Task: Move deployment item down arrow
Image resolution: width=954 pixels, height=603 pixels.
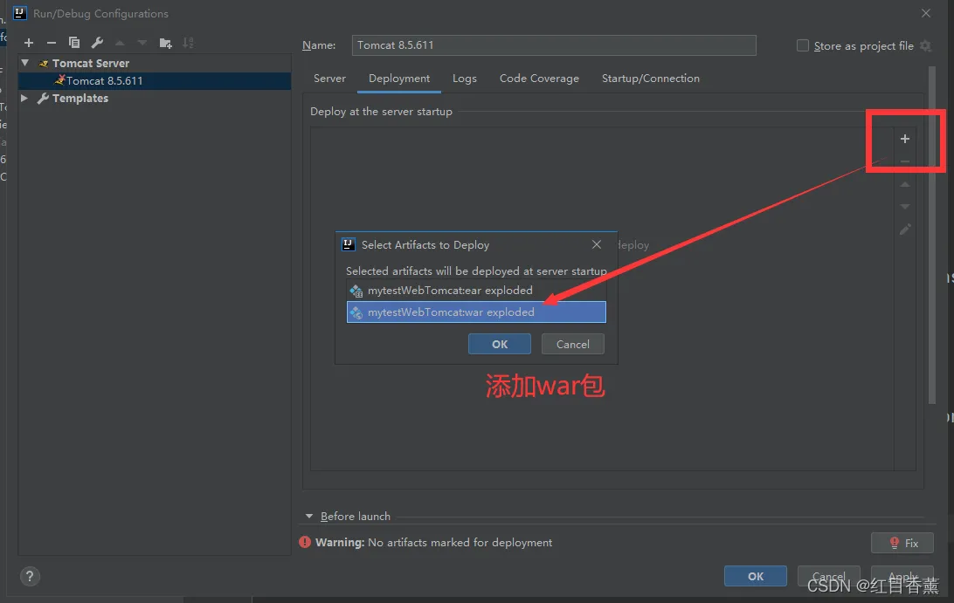Action: tap(905, 207)
